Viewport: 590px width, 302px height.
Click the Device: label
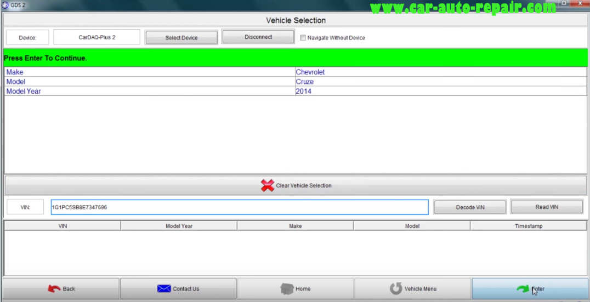coord(27,38)
